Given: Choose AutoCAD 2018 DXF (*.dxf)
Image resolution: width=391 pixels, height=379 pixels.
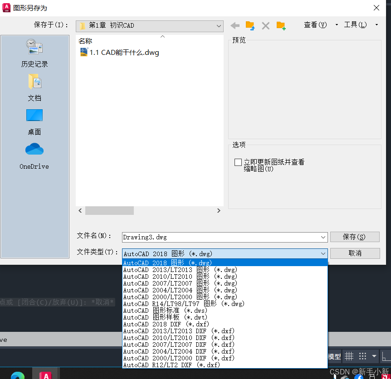Looking at the screenshot, I should [x=225, y=324].
